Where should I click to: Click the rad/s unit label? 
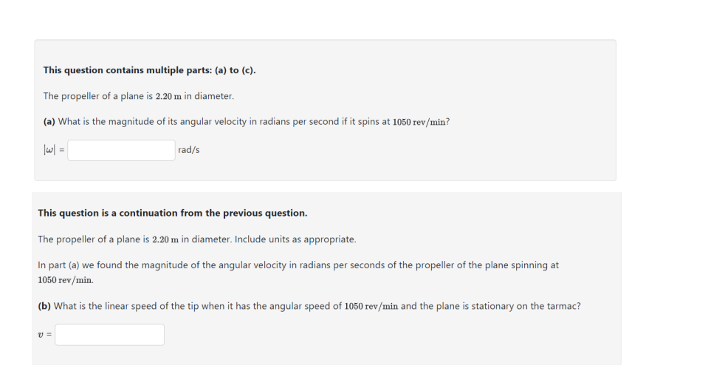pos(189,150)
